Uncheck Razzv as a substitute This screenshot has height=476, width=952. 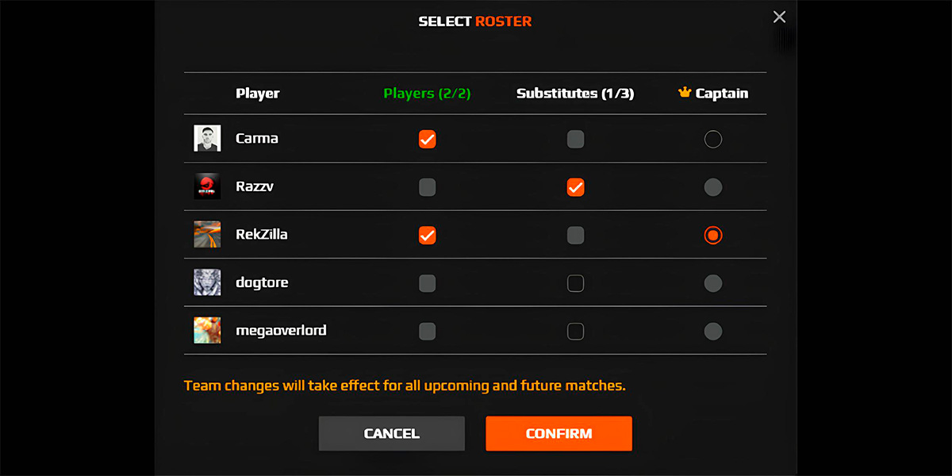[575, 187]
